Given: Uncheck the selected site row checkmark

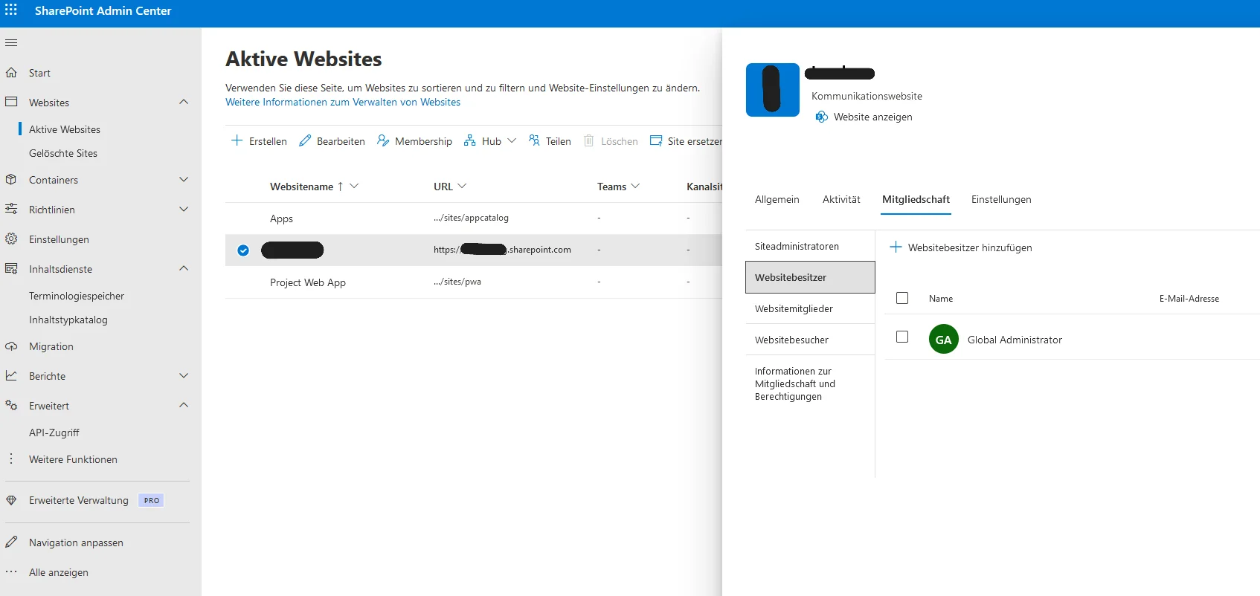Looking at the screenshot, I should (x=243, y=250).
